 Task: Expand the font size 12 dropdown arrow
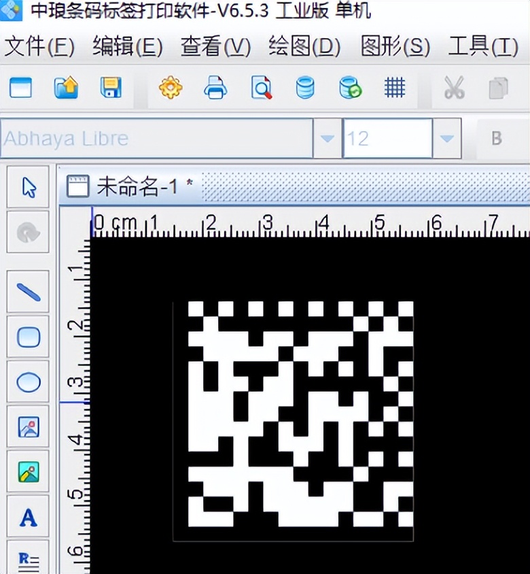tap(446, 138)
